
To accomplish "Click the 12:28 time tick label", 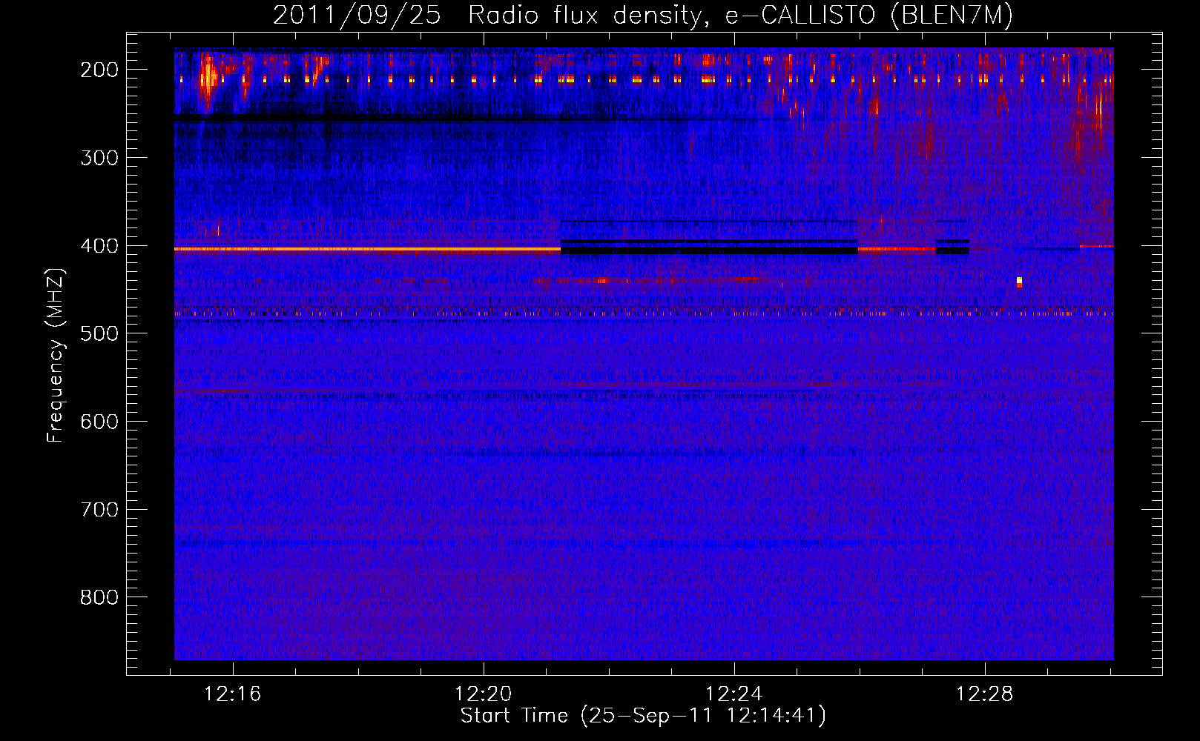I will (985, 694).
